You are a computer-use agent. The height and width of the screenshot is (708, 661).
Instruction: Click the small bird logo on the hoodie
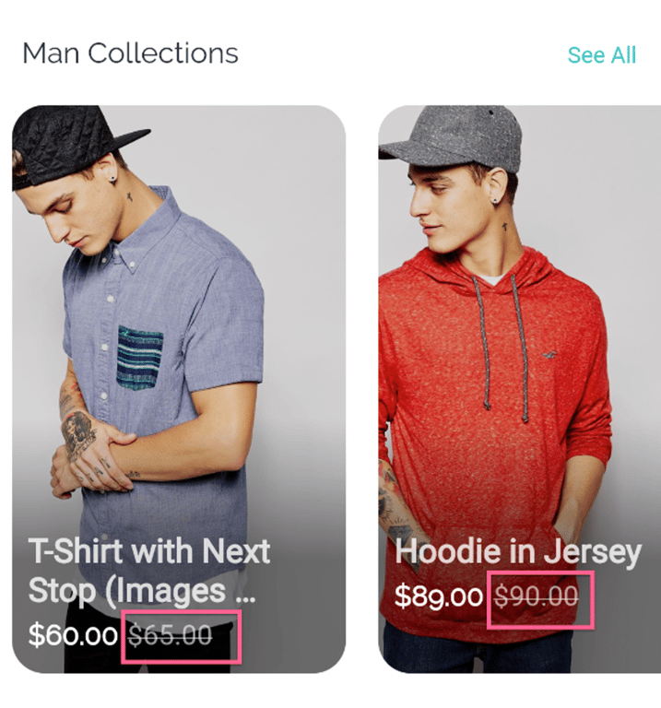click(549, 355)
